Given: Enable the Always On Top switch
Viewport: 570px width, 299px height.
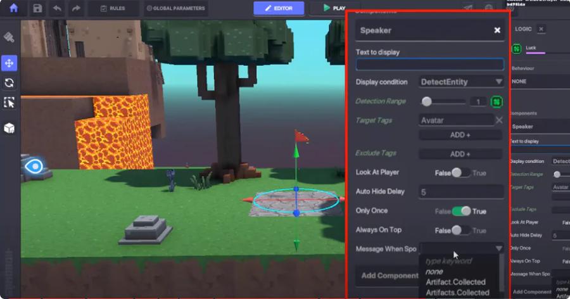Looking at the screenshot, I should [460, 230].
